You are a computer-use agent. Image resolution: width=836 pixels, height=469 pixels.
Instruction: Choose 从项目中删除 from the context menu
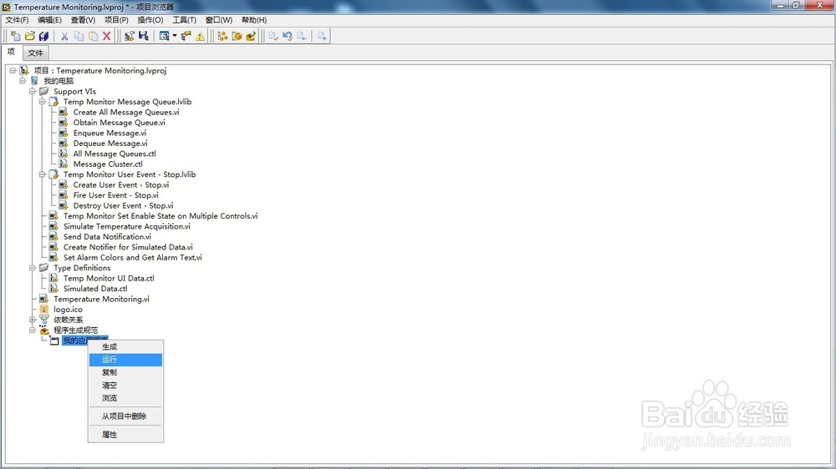click(125, 416)
